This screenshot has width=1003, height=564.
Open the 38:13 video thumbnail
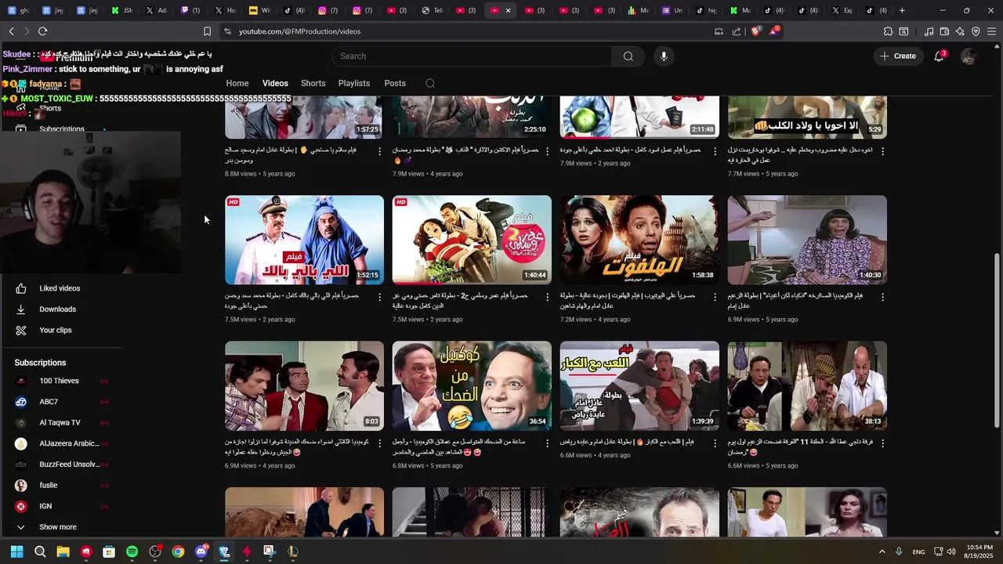point(807,385)
